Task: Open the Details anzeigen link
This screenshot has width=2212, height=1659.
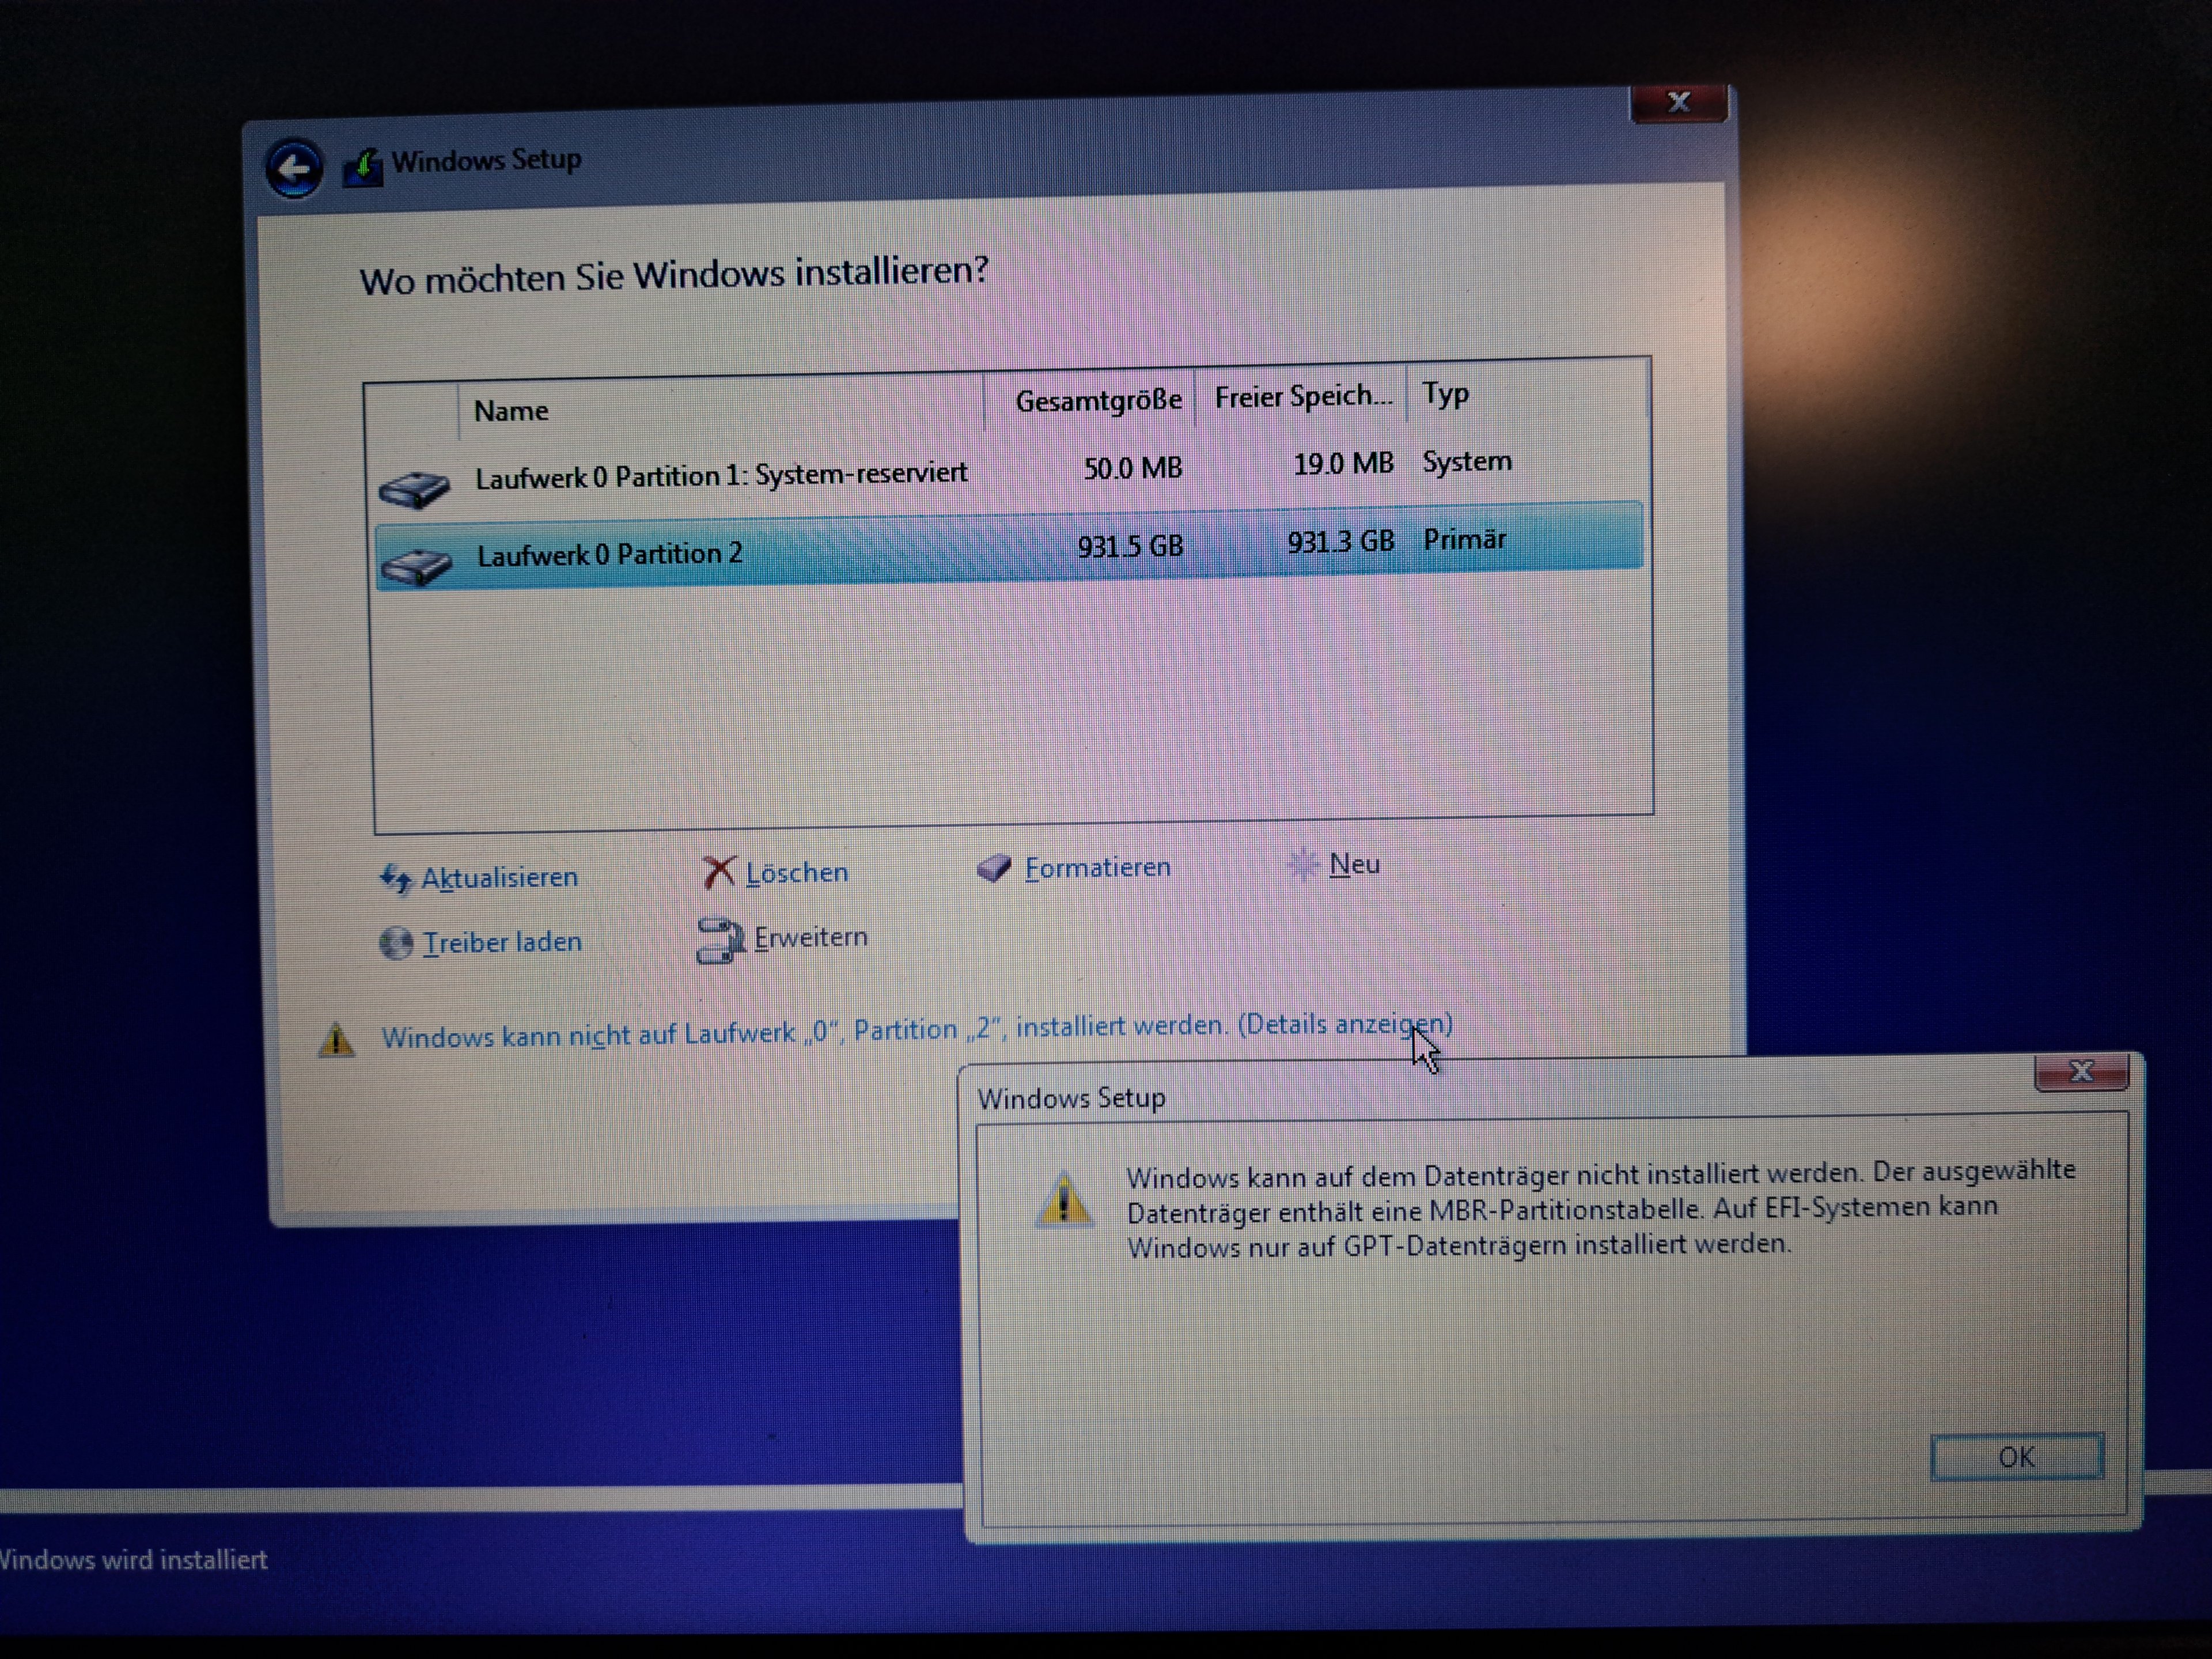Action: pos(1344,1024)
